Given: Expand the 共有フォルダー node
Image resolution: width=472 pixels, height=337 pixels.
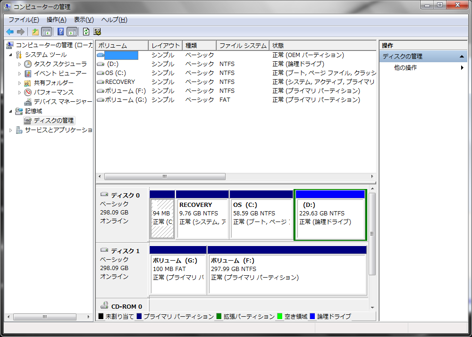Looking at the screenshot, I should point(19,83).
